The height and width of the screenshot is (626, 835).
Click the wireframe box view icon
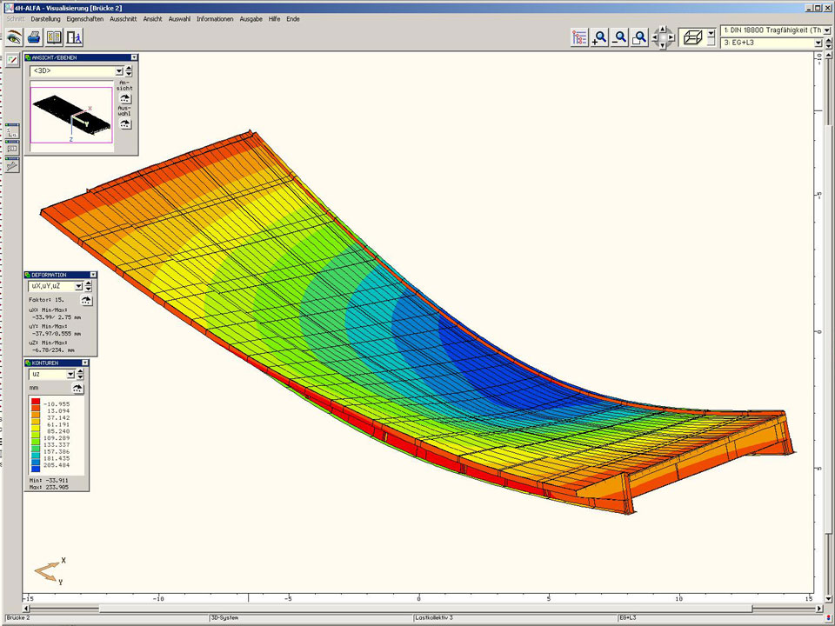coord(693,37)
